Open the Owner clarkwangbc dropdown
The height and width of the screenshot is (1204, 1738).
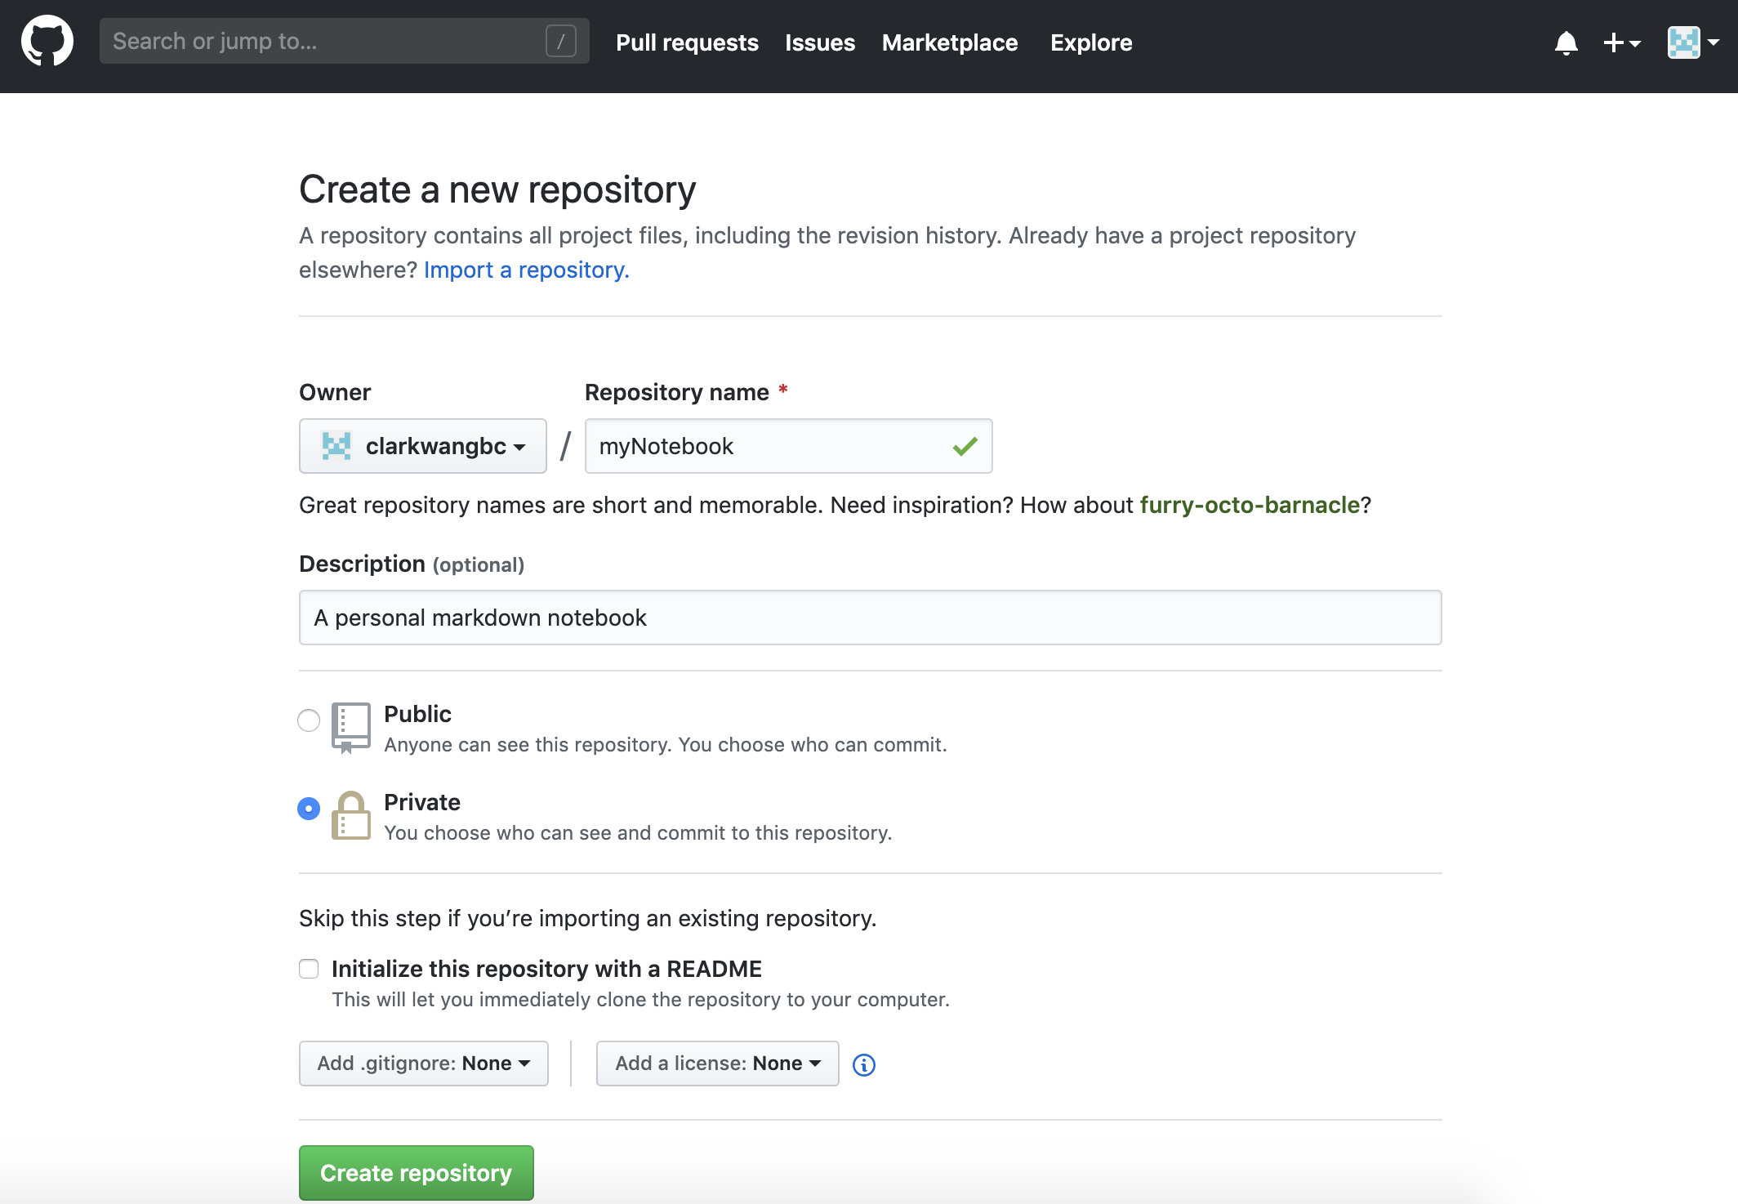[x=422, y=446]
